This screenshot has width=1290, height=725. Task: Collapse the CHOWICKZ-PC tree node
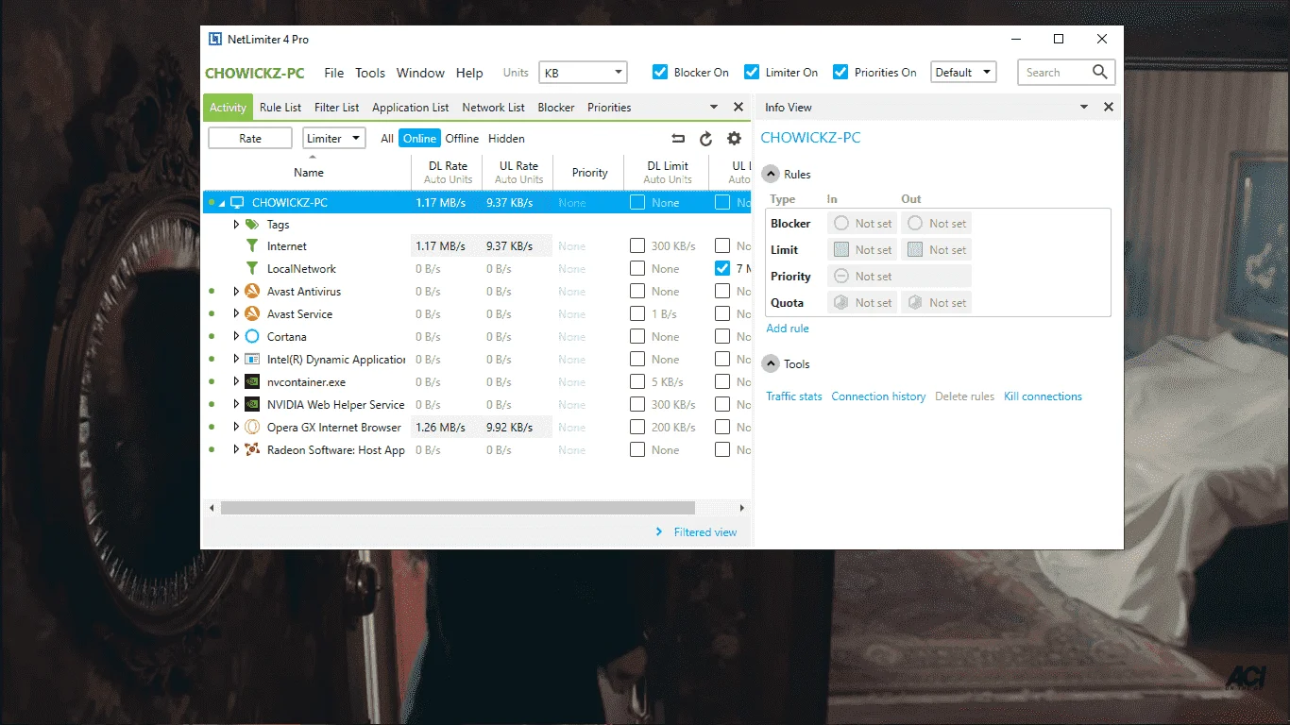coord(223,203)
